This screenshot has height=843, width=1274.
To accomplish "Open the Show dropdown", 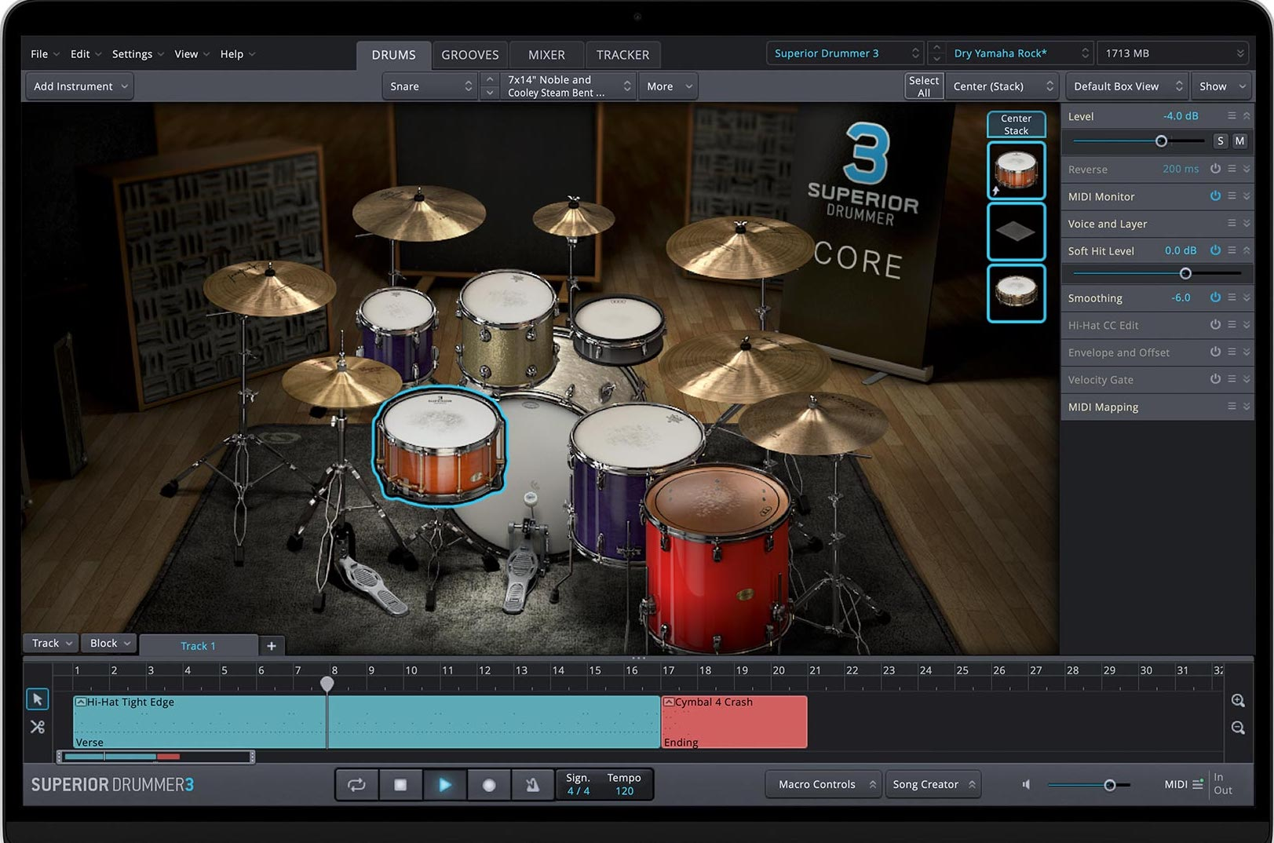I will coord(1222,86).
